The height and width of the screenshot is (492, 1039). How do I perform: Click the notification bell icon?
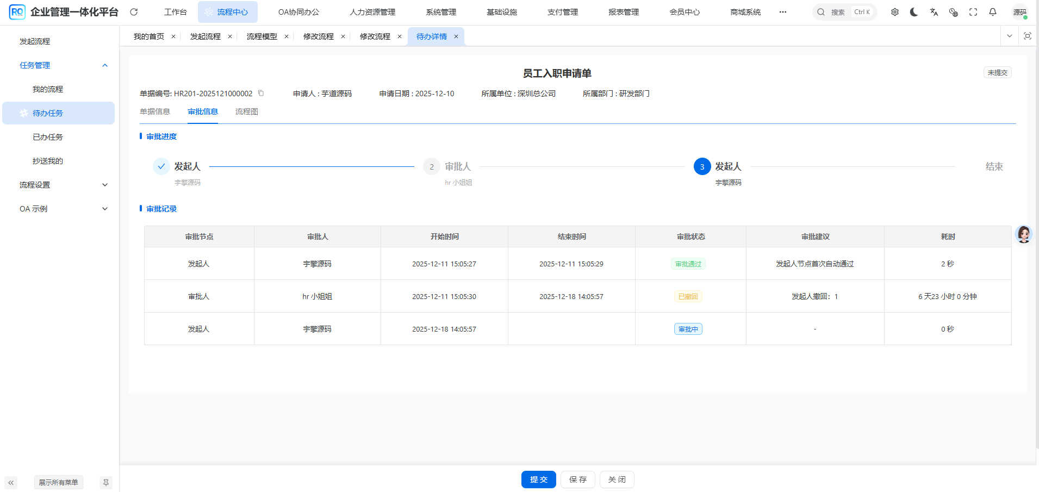pos(993,11)
